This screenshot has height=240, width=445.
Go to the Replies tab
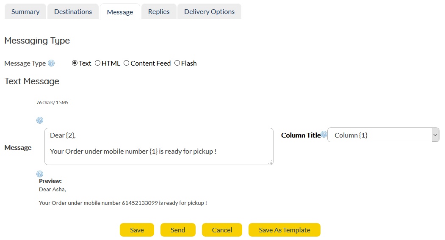coord(159,12)
